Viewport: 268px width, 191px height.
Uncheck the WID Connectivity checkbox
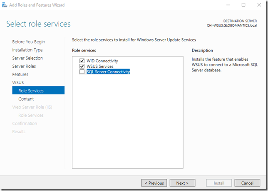[x=82, y=61]
